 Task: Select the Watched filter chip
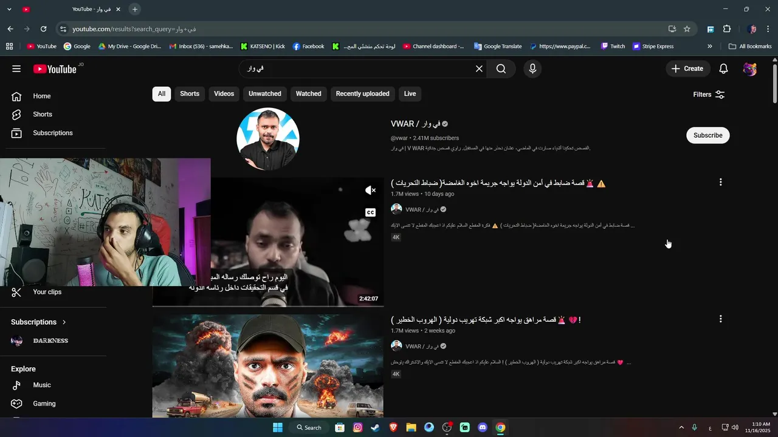[308, 93]
